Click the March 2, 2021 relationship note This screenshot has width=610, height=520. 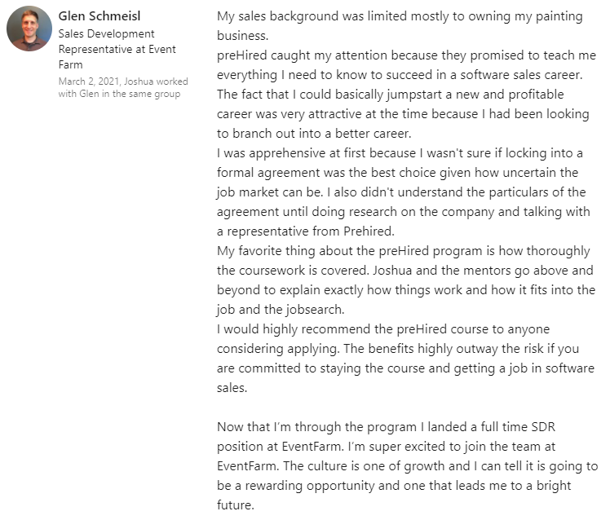[123, 87]
